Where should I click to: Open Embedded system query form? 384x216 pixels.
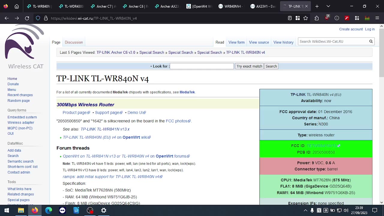[x=22, y=117]
